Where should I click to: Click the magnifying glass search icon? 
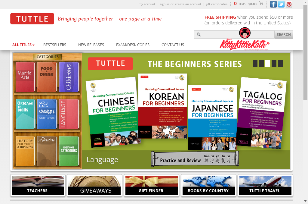pyautogui.click(x=199, y=35)
